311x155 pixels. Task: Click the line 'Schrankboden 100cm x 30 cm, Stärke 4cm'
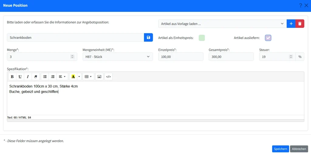pos(43,86)
